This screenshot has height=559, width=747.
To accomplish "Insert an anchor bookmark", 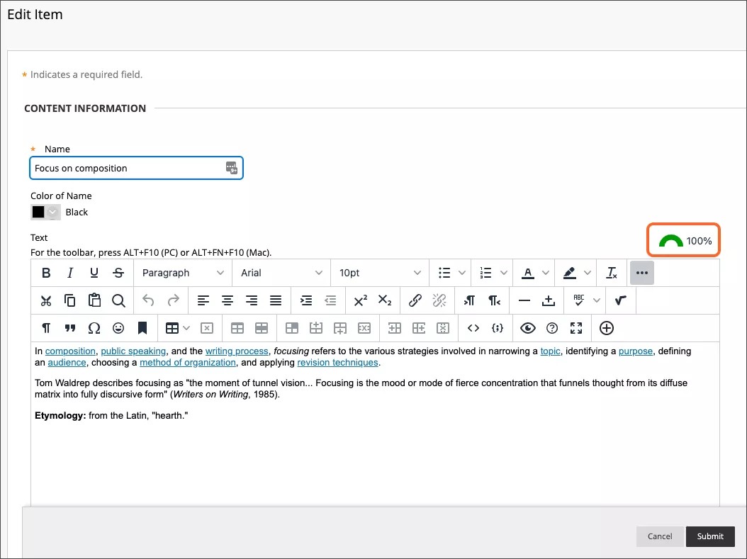I will 142,328.
